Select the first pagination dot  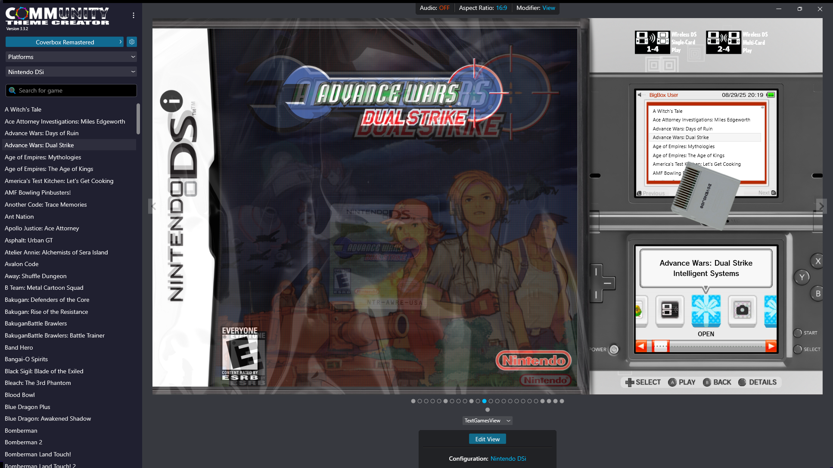click(x=413, y=401)
